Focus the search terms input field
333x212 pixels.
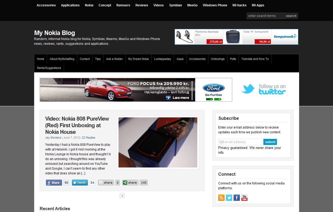265,16
